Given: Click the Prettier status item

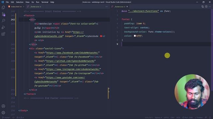Looking at the screenshot, I should pos(199,118).
